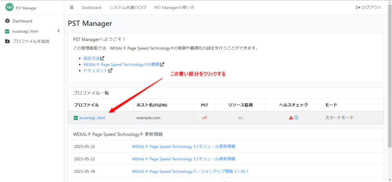Click the logout arrow icon
This screenshot has height=182, width=392.
(358, 8)
